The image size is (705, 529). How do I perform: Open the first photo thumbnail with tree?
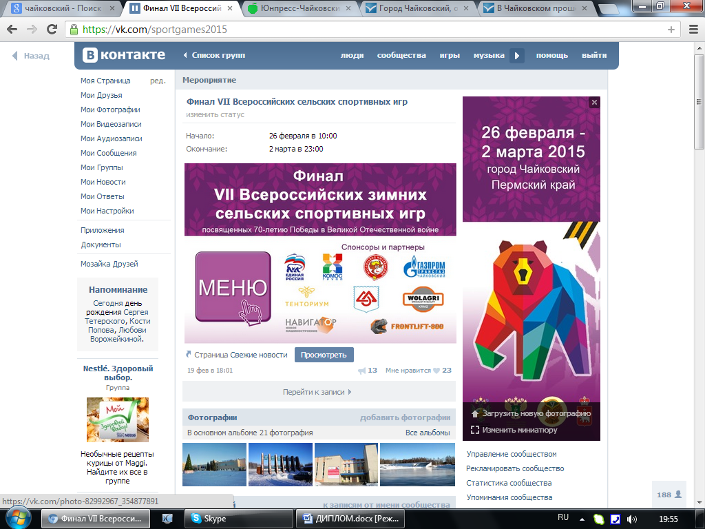(215, 465)
